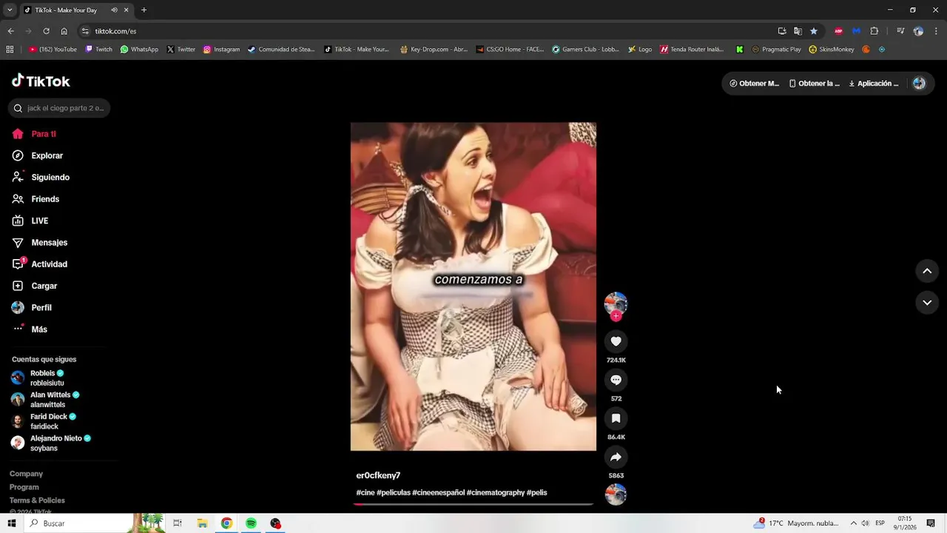Image resolution: width=947 pixels, height=533 pixels.
Task: Open Mensajes inbox
Action: pos(40,242)
